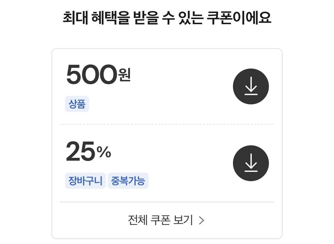Click the large 25 discount number

click(81, 152)
